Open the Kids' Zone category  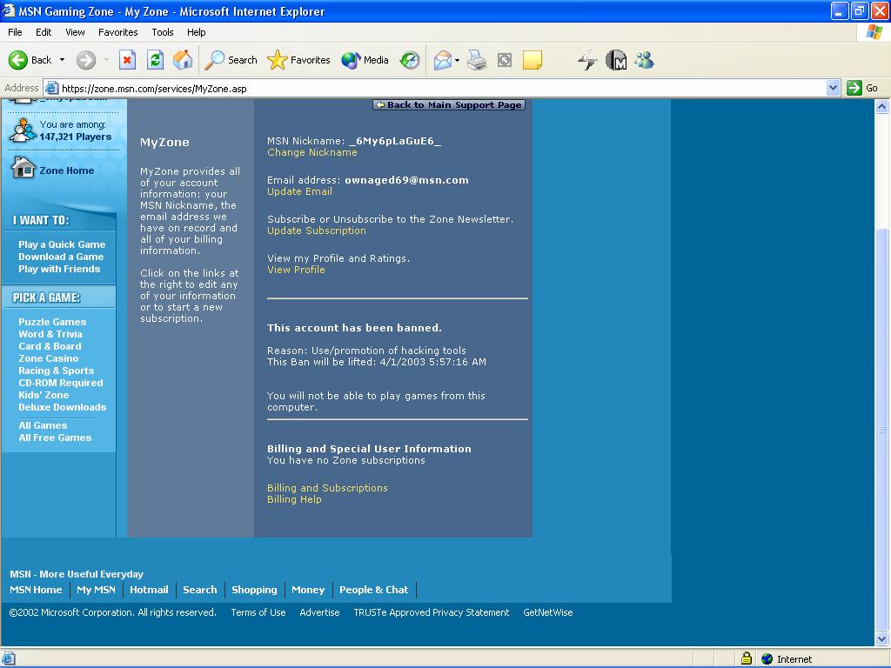point(44,396)
